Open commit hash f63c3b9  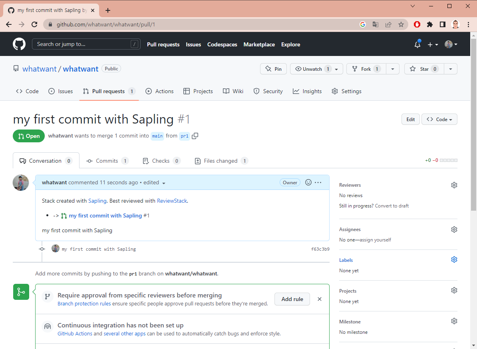click(x=320, y=249)
